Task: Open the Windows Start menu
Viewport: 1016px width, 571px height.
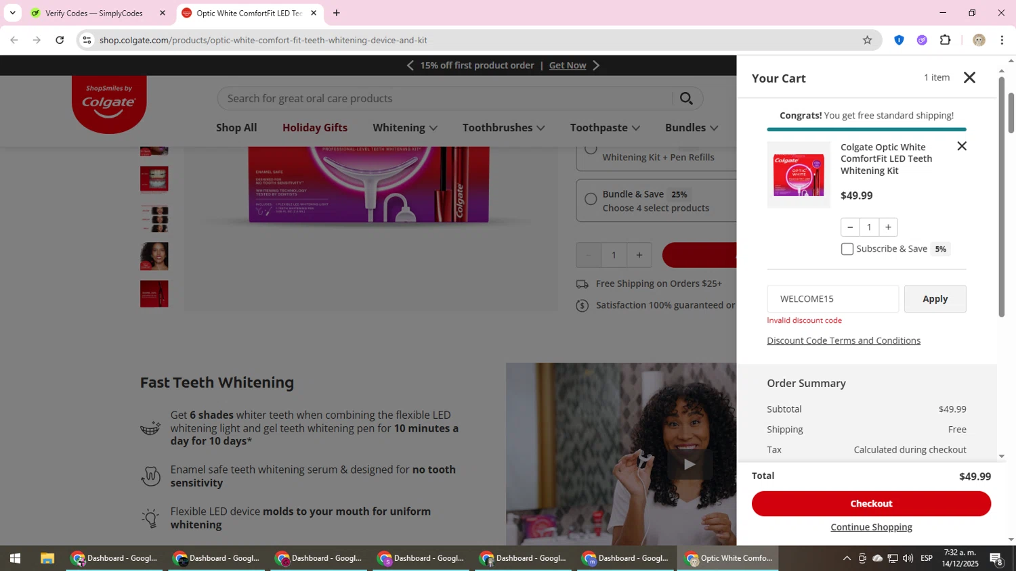Action: 15,558
